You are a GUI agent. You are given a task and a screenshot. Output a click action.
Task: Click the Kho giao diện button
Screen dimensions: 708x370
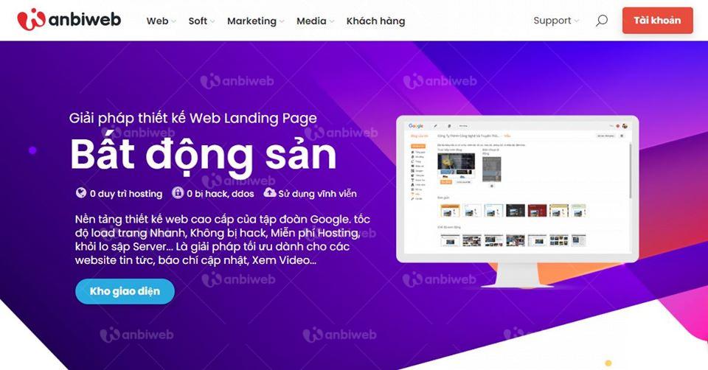(x=125, y=291)
